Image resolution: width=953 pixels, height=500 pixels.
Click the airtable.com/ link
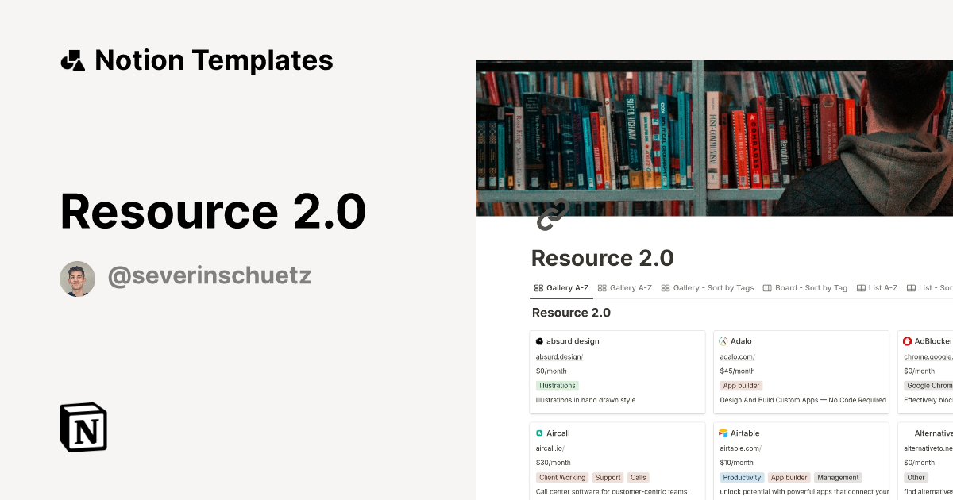click(x=739, y=448)
